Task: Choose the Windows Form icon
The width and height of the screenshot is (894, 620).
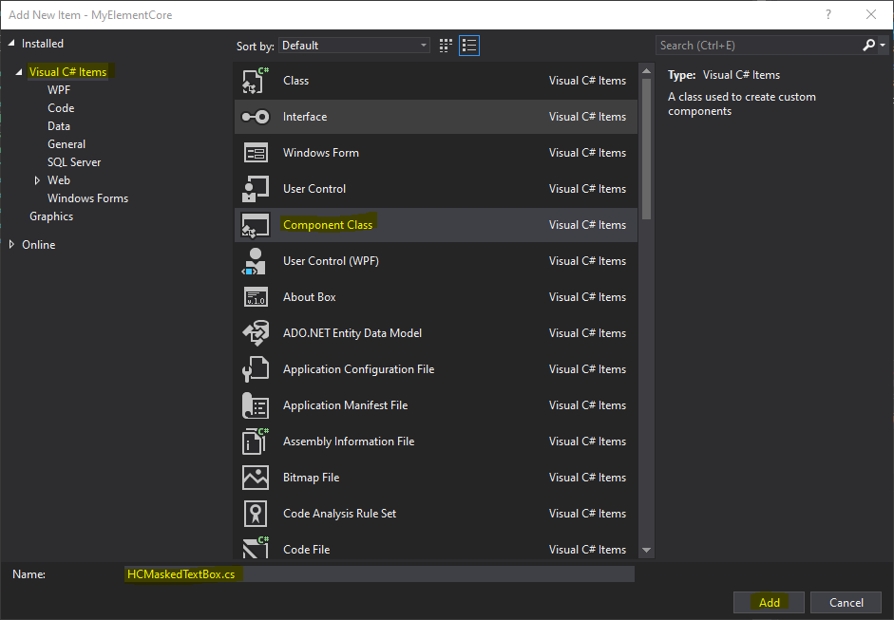Action: click(256, 153)
